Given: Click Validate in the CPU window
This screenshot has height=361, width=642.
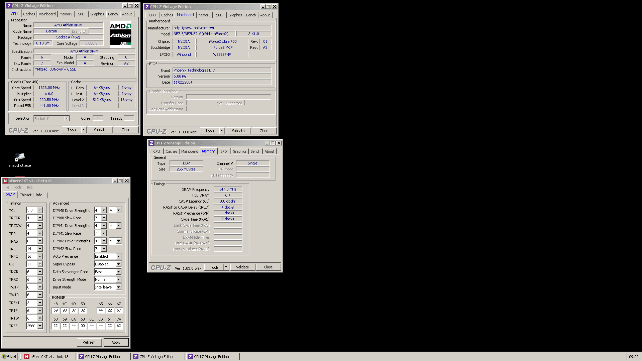Looking at the screenshot, I should pyautogui.click(x=100, y=130).
